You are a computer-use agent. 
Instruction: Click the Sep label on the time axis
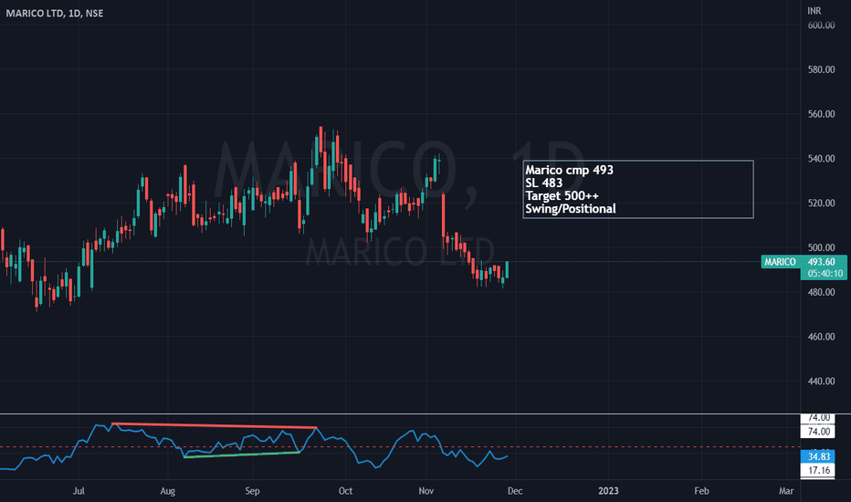252,491
